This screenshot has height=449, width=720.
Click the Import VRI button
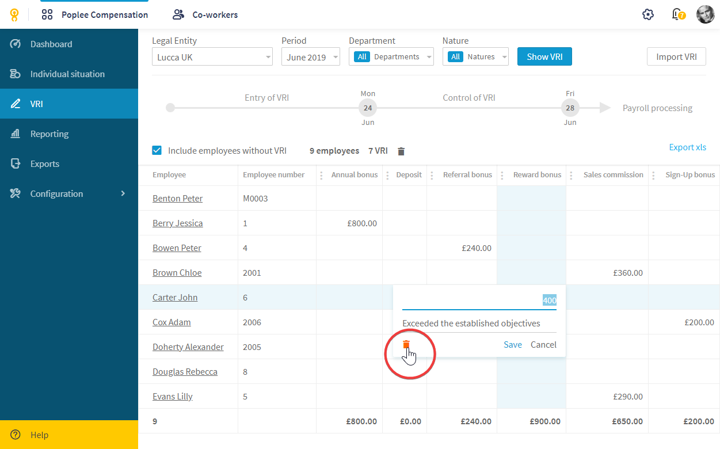click(x=676, y=56)
